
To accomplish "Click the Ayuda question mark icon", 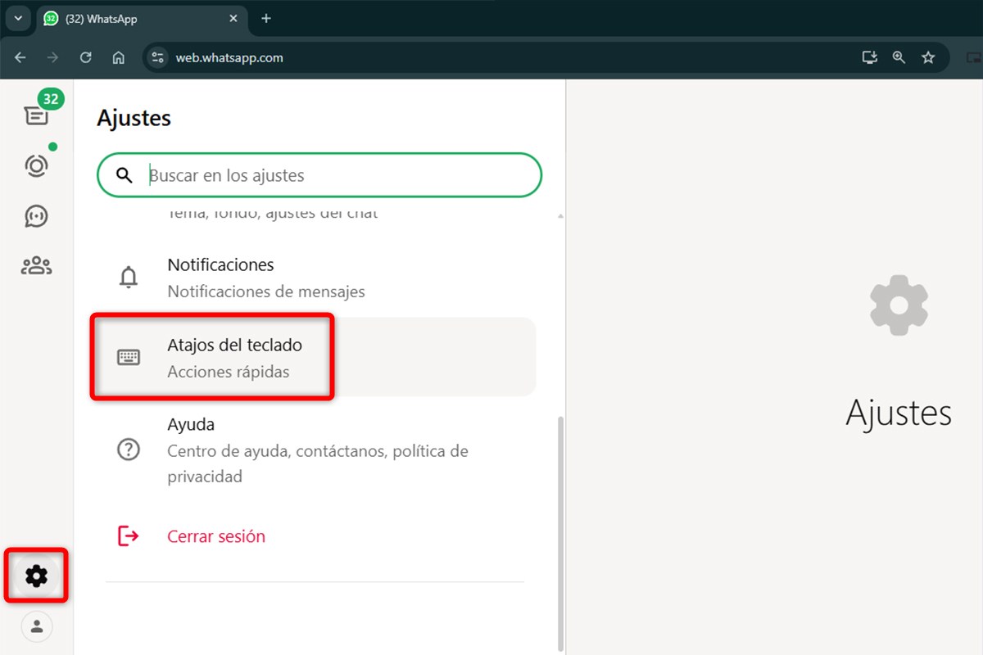I will coord(129,449).
